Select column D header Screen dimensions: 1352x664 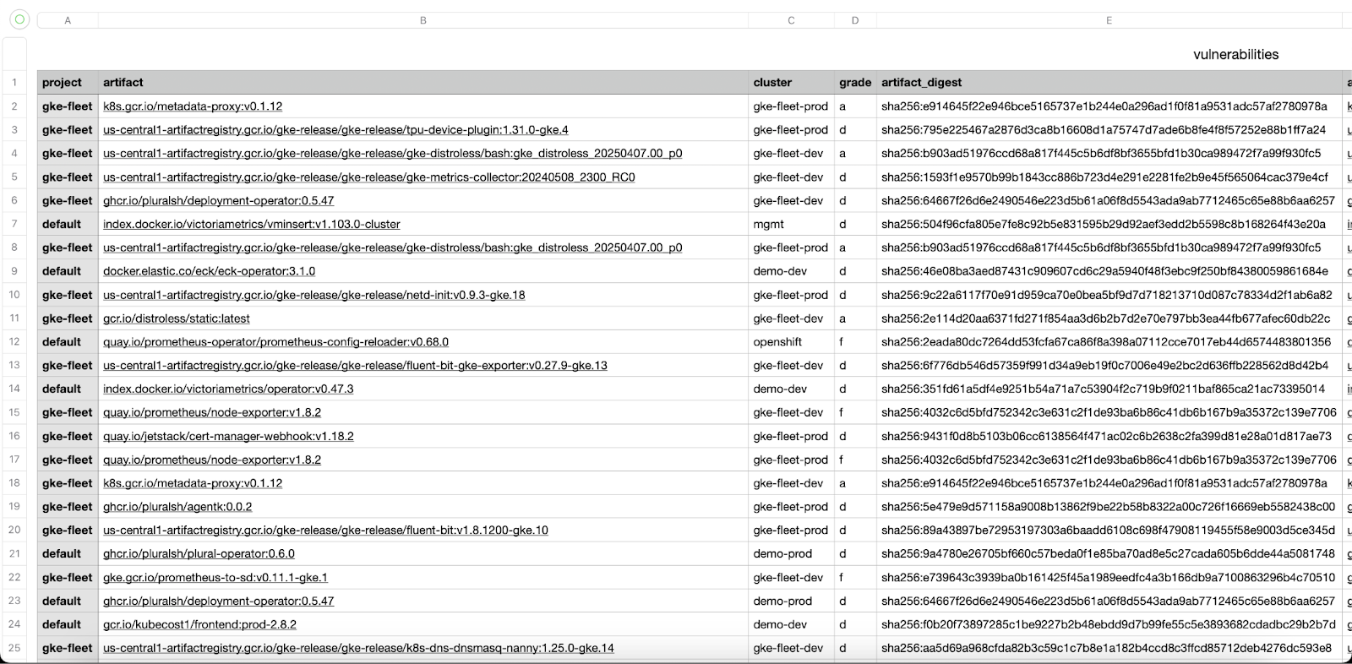tap(855, 20)
